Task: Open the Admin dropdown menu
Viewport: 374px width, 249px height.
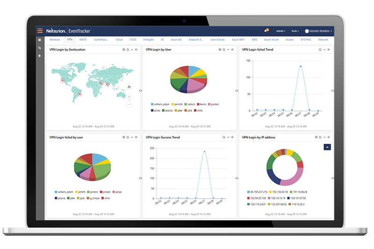Action: [280, 31]
